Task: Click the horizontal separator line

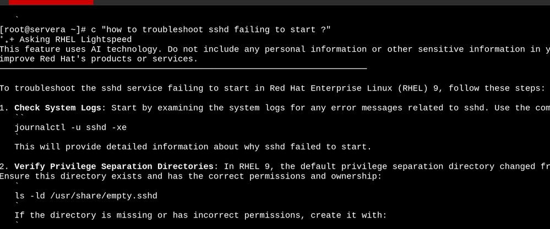Action: 183,69
